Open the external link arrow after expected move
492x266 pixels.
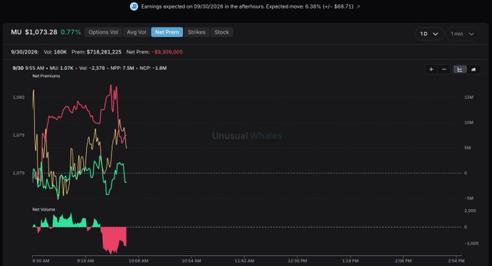click(358, 7)
